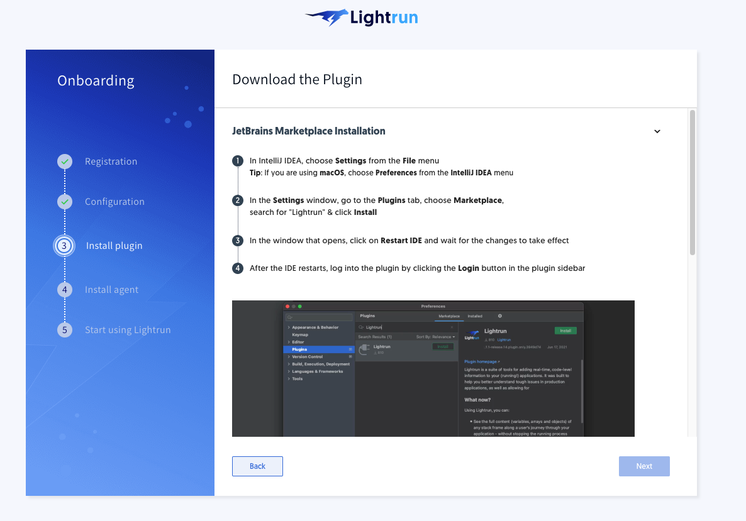This screenshot has height=521, width=746.
Task: Click the Next button
Action: tap(644, 466)
